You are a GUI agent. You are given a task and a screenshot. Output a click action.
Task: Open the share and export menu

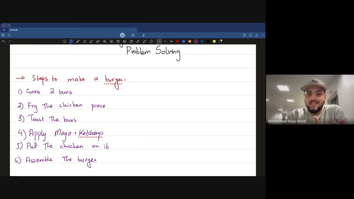(x=257, y=35)
